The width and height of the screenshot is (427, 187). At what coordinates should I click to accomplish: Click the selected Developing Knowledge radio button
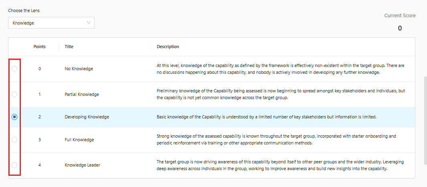click(x=14, y=117)
